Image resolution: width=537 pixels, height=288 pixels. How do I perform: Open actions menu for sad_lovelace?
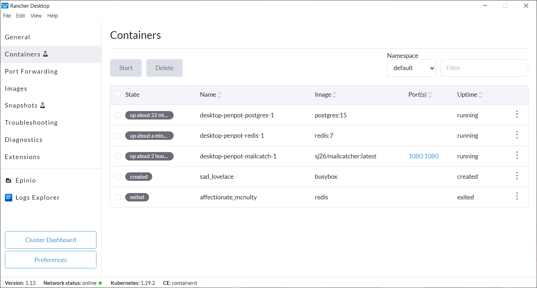click(x=517, y=176)
